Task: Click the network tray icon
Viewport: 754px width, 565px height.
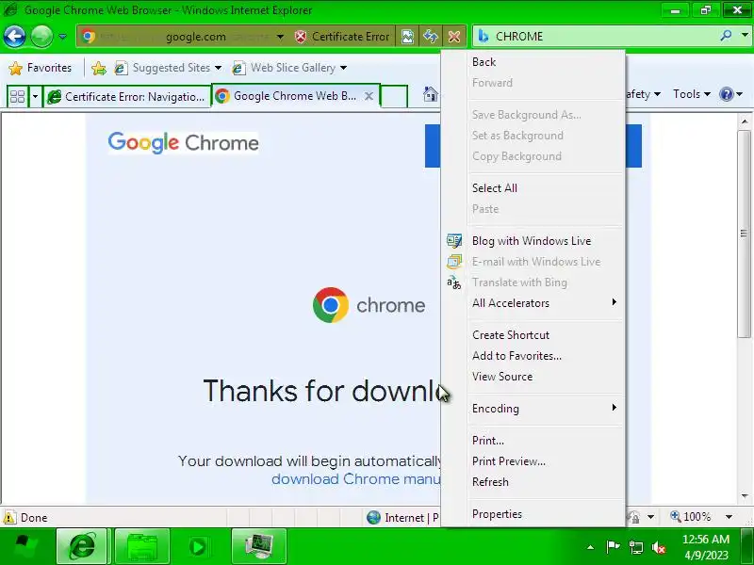Action: [x=635, y=547]
